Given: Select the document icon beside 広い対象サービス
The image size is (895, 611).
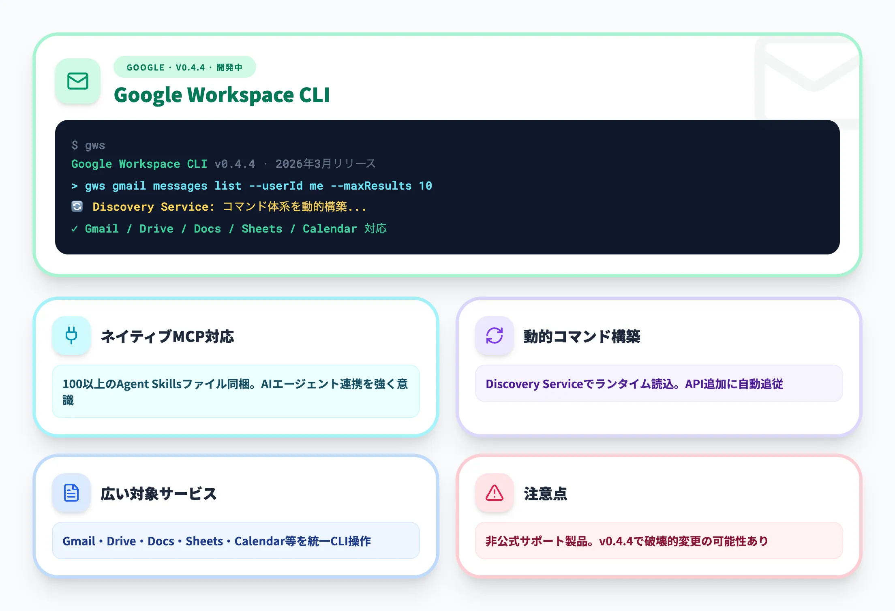Looking at the screenshot, I should (x=71, y=493).
